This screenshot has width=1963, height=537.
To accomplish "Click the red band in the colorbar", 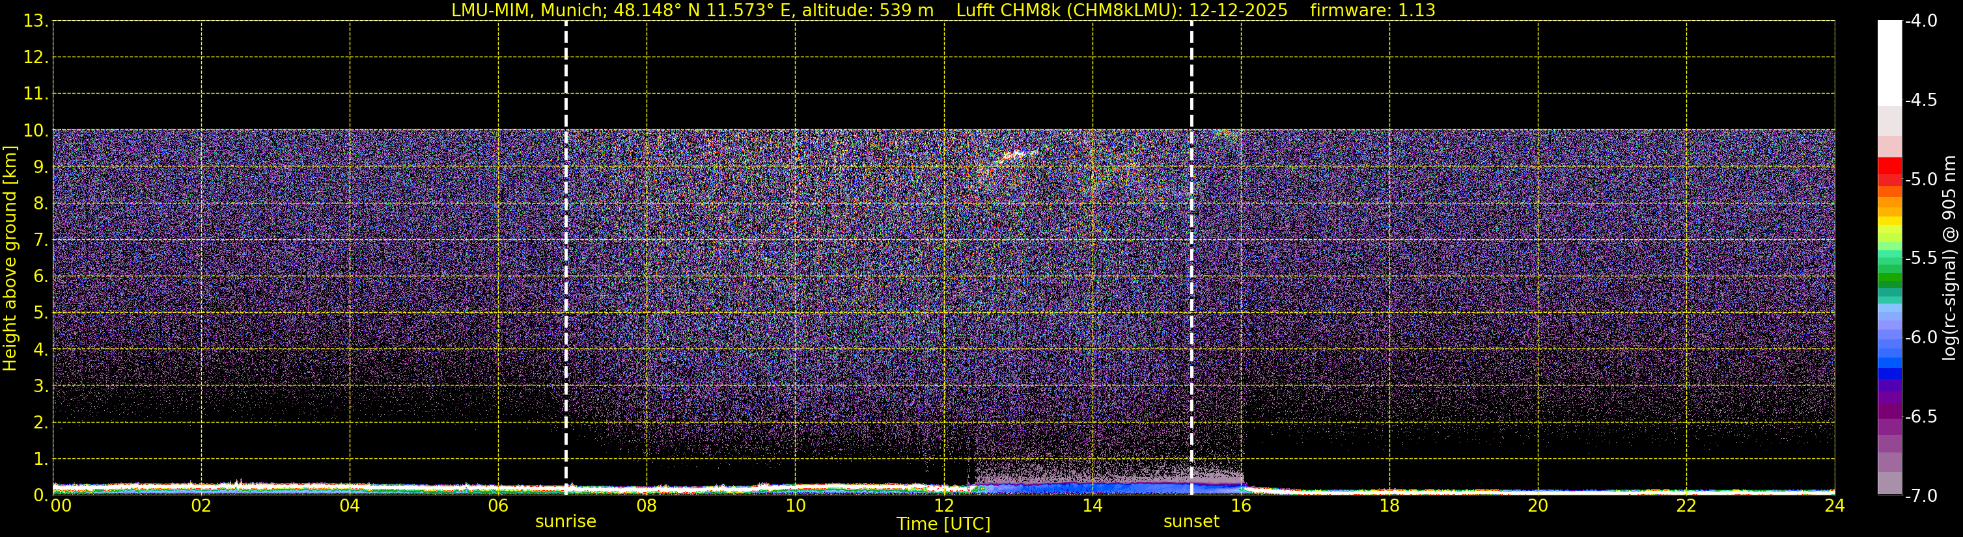I will pos(1889,166).
